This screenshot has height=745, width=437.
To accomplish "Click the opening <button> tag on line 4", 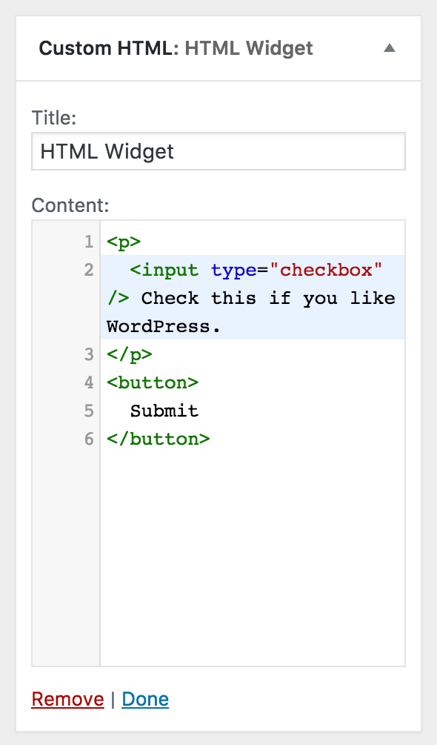I will pos(153,383).
